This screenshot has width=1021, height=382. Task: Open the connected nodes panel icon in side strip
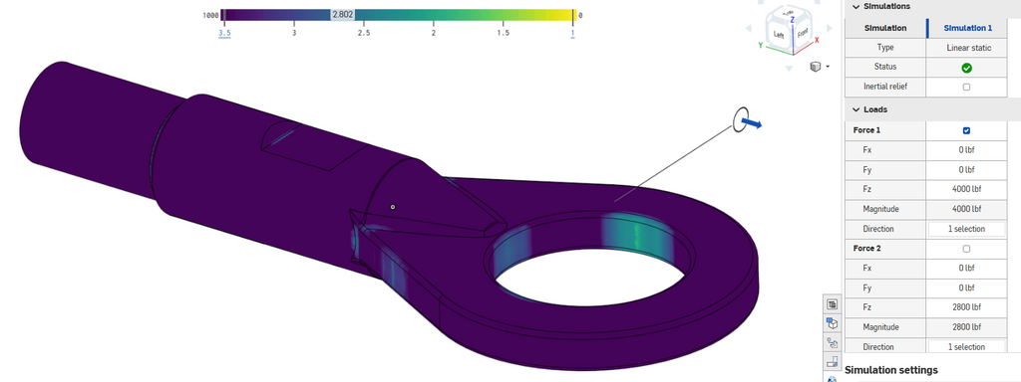point(832,342)
